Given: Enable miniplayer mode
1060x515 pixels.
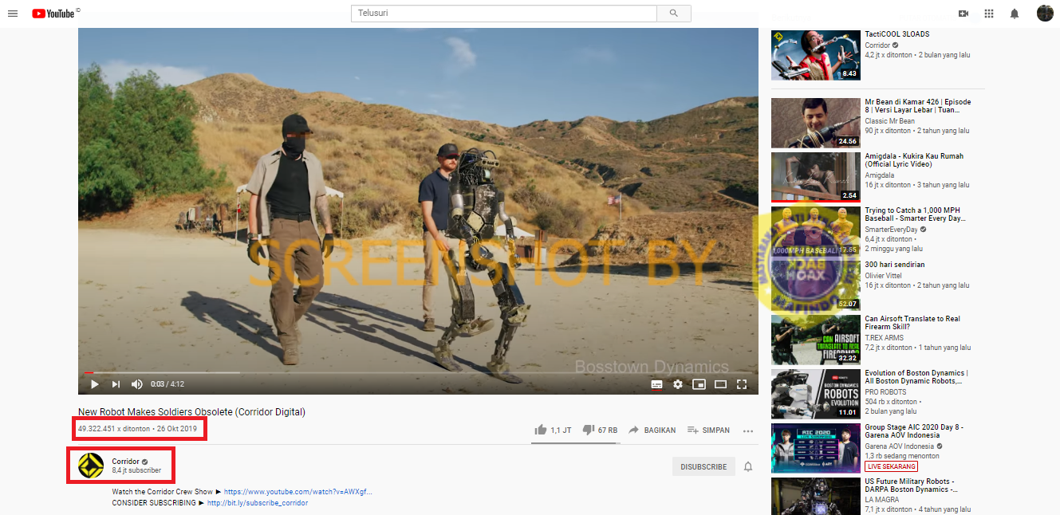Looking at the screenshot, I should pyautogui.click(x=699, y=384).
